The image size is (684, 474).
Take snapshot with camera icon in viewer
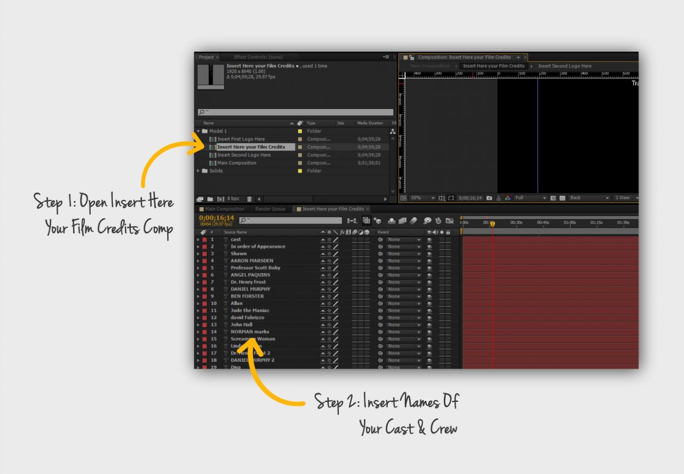coord(489,198)
